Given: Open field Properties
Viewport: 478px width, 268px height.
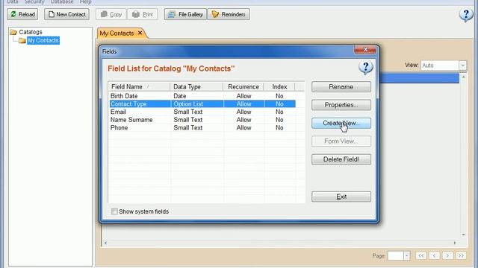Looking at the screenshot, I should pos(341,105).
